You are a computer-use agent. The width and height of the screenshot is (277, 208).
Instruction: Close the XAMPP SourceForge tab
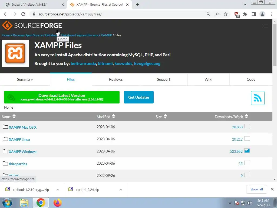(x=127, y=5)
